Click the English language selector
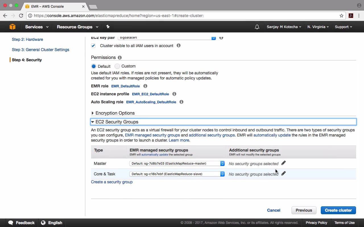Image resolution: width=364 pixels, height=227 pixels. (x=52, y=223)
